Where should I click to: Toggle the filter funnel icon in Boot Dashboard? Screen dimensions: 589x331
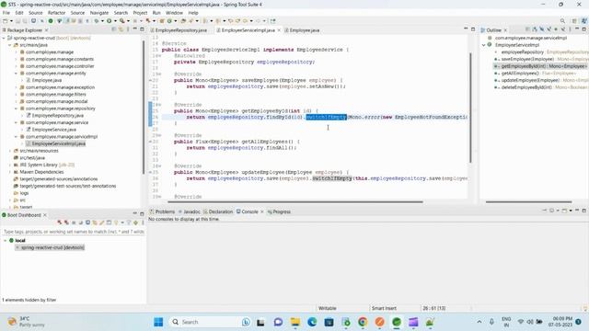tap(129, 223)
